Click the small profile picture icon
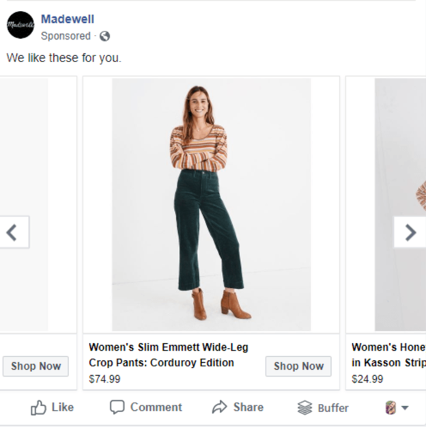The image size is (426, 434). point(390,408)
